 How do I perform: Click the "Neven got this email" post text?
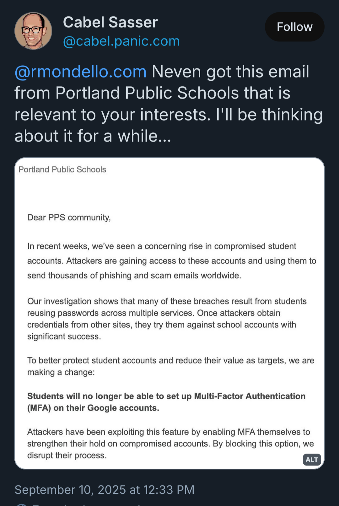[230, 72]
